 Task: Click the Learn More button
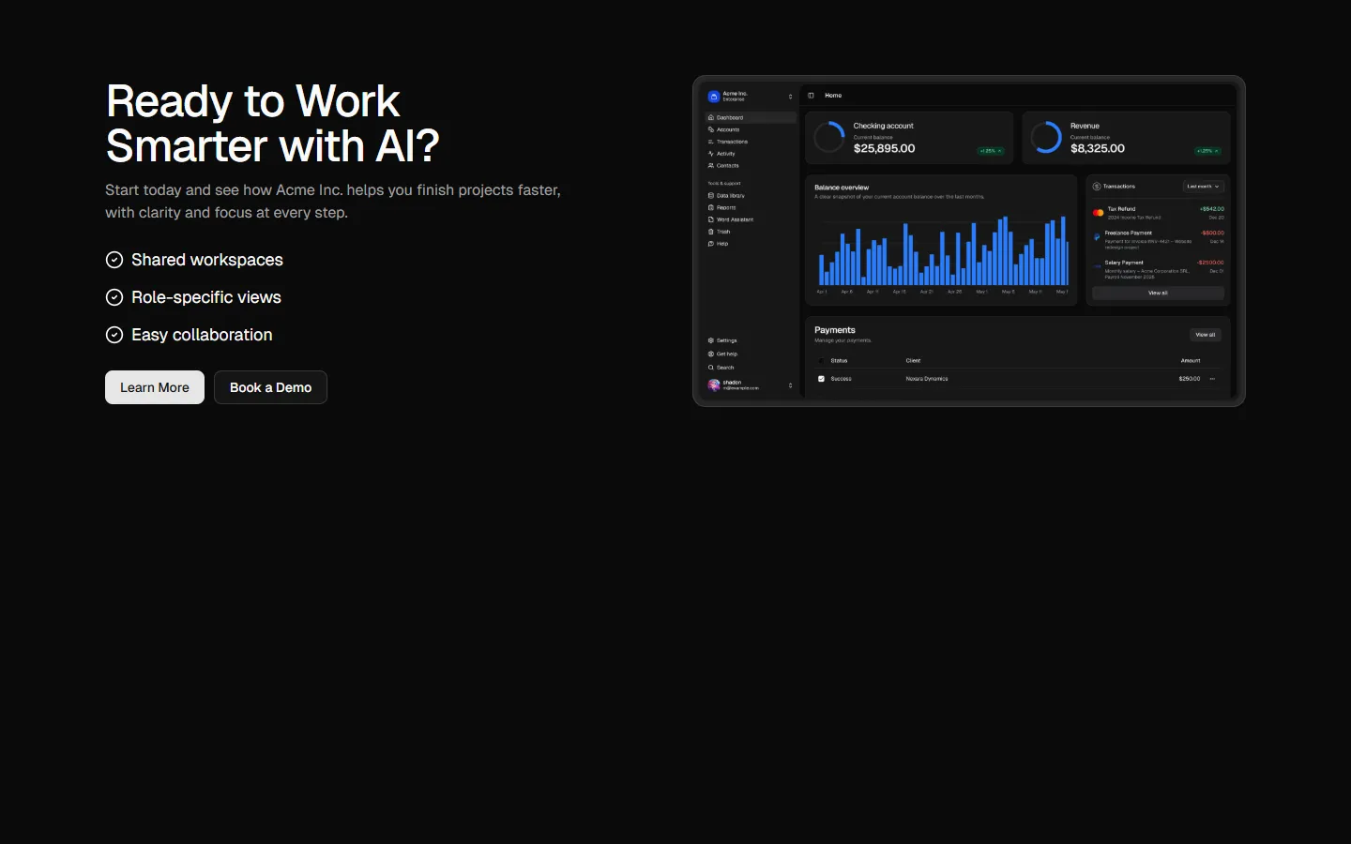(x=155, y=387)
